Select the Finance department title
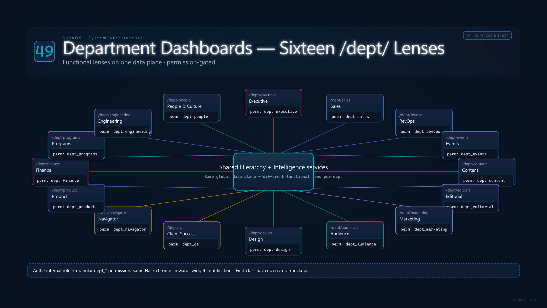547x308 pixels. (43, 170)
